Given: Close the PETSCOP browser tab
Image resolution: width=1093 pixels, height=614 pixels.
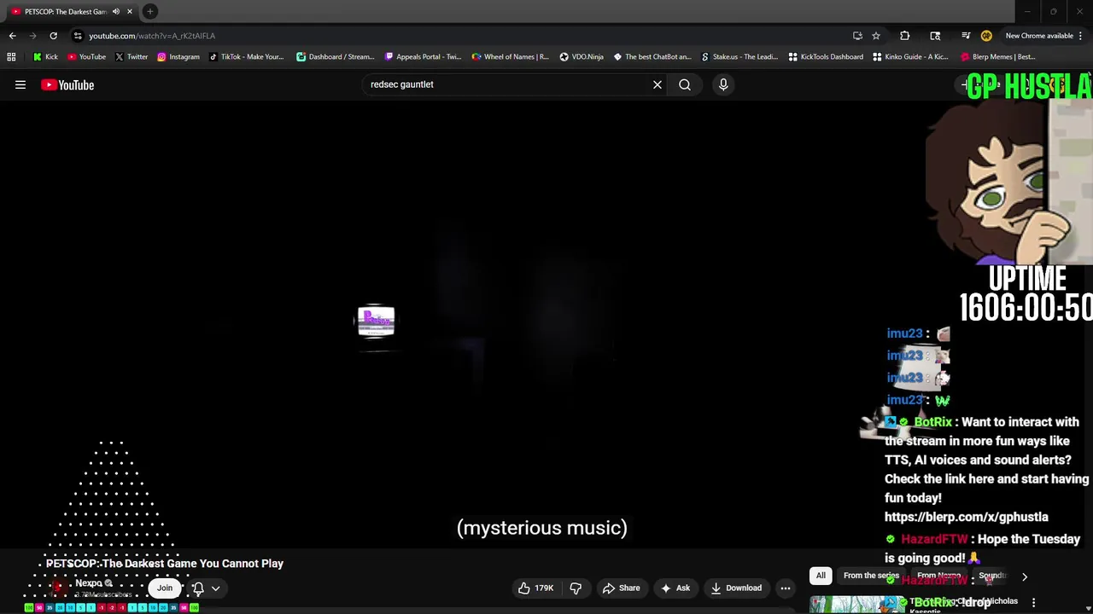Looking at the screenshot, I should 130,12.
